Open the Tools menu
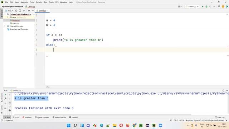 tap(51, 2)
